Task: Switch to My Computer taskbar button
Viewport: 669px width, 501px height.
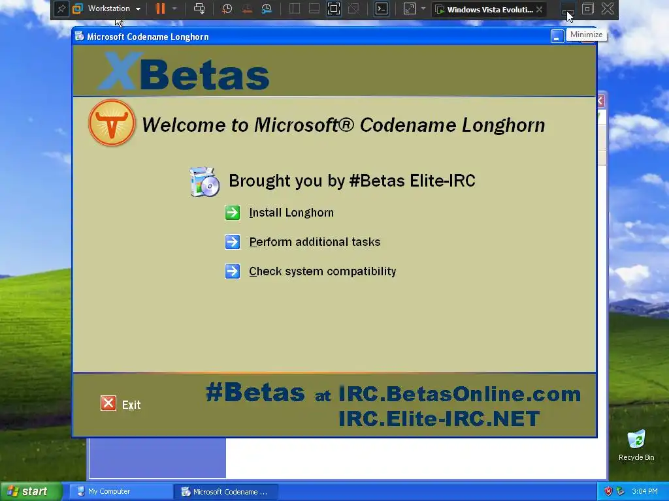Action: (120, 492)
